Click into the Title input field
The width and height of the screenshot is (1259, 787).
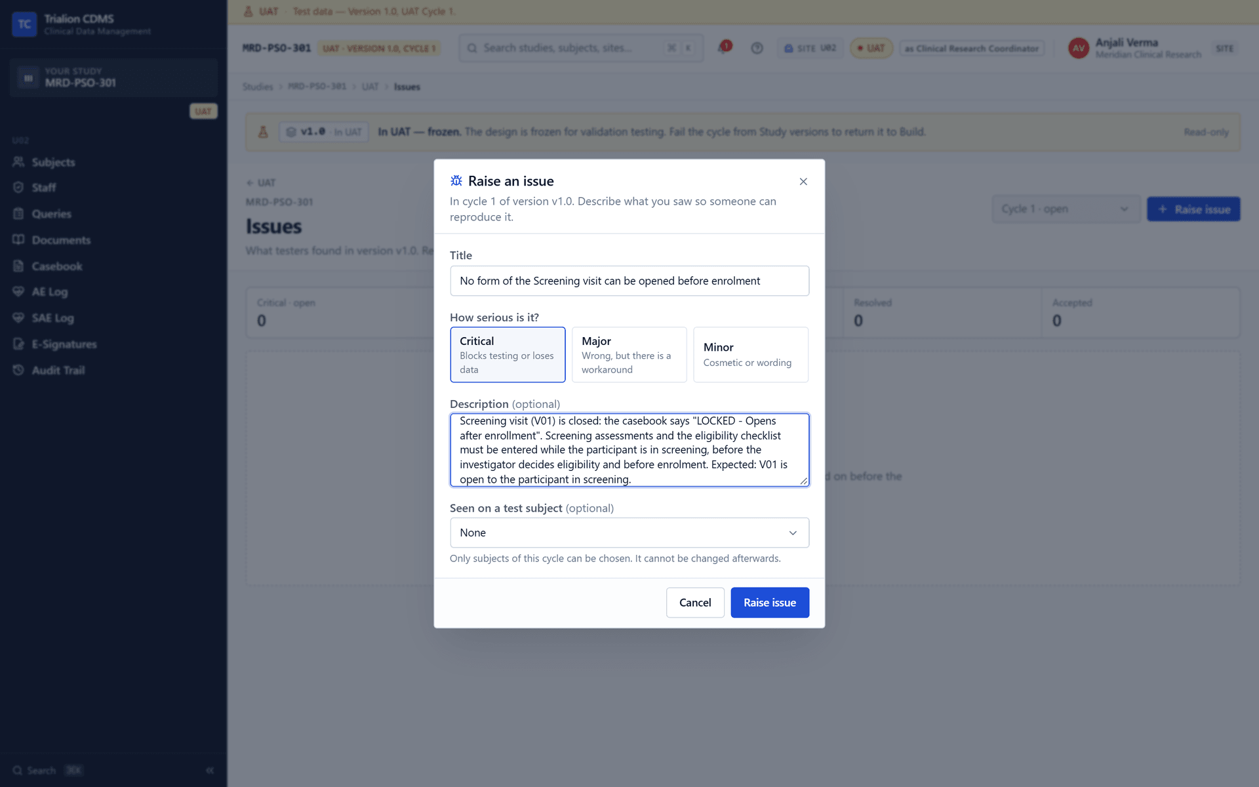click(x=629, y=281)
